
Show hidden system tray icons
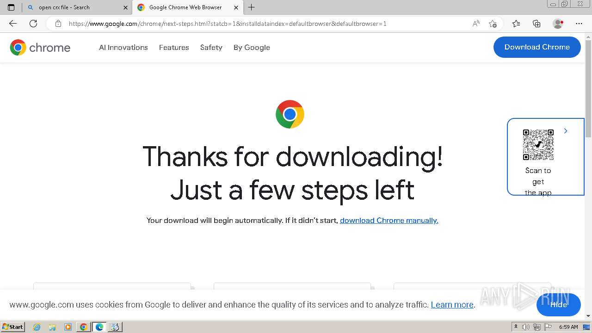click(x=516, y=327)
